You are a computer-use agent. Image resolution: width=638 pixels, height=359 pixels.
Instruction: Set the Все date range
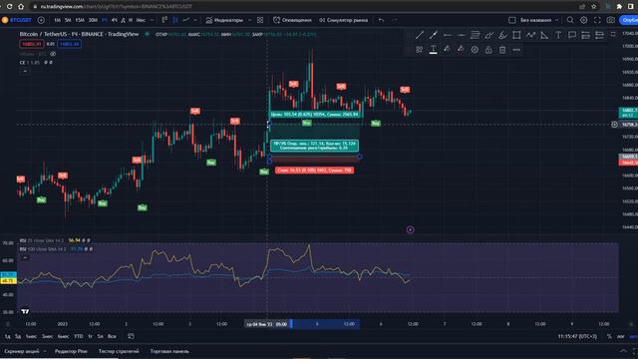point(112,336)
